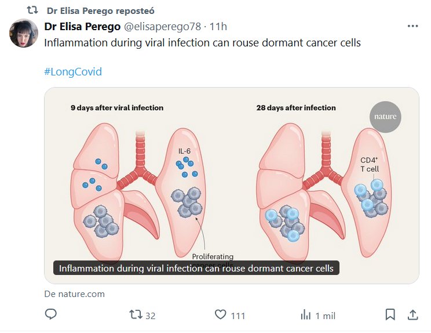Share the post via share icon
The width and height of the screenshot is (431, 333).
coord(413,314)
